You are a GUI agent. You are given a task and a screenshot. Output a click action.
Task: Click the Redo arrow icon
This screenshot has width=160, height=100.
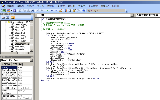point(42,11)
